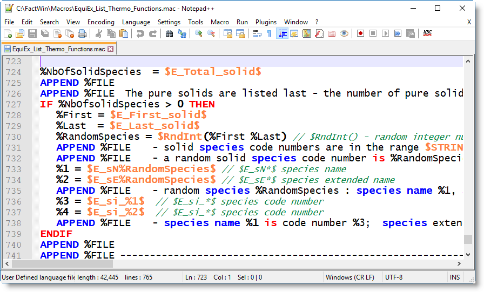Click the Close document toolbar icon

tap(57, 33)
